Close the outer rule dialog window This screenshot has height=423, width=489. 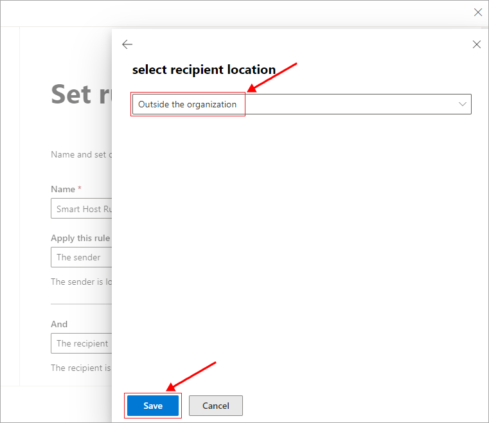point(477,12)
